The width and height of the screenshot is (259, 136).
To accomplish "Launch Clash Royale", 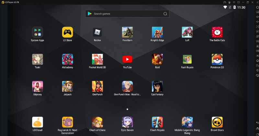I will click(157, 122).
